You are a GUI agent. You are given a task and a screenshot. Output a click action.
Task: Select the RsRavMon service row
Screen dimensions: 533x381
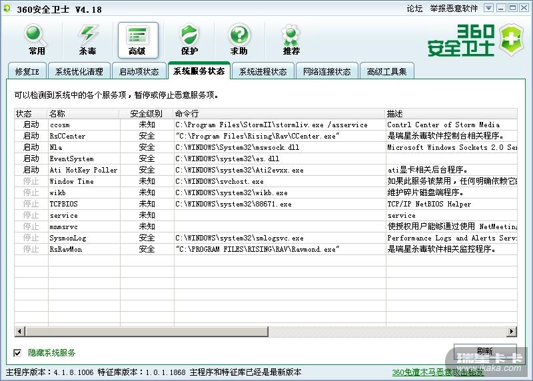click(266, 249)
